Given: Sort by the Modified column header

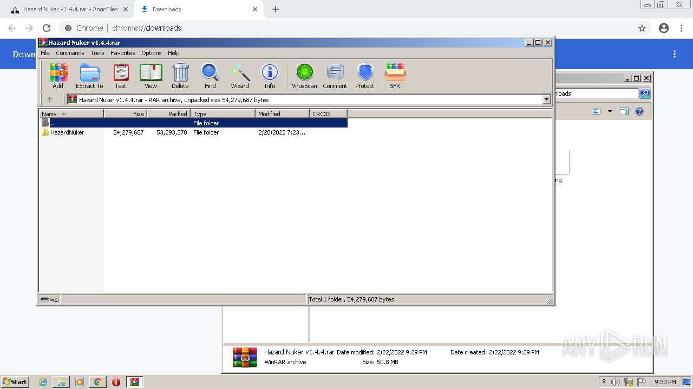Looking at the screenshot, I should pos(282,114).
